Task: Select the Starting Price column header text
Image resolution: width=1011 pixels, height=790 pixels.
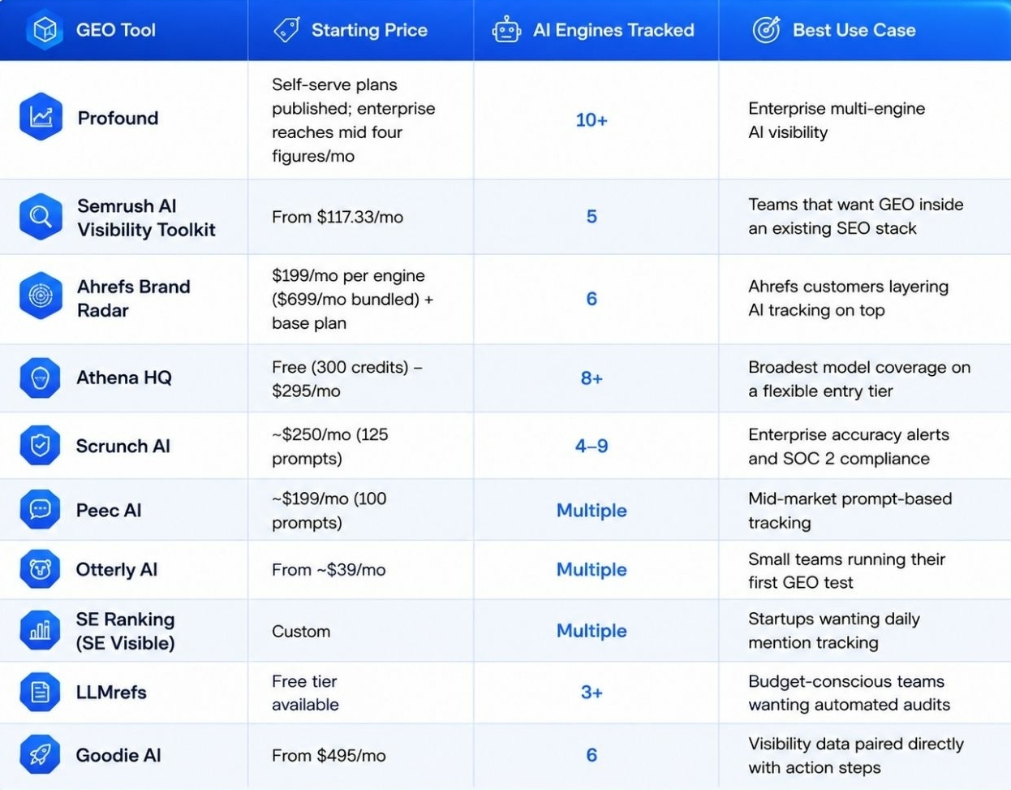Action: click(369, 30)
